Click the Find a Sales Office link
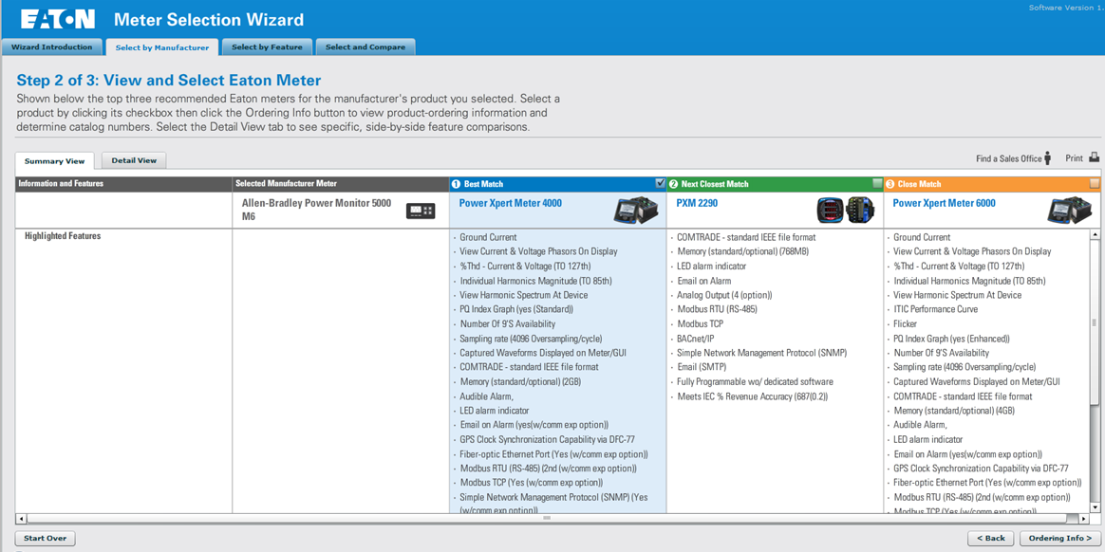 pyautogui.click(x=1008, y=158)
